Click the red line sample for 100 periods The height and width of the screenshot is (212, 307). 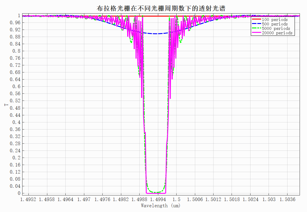coord(256,20)
